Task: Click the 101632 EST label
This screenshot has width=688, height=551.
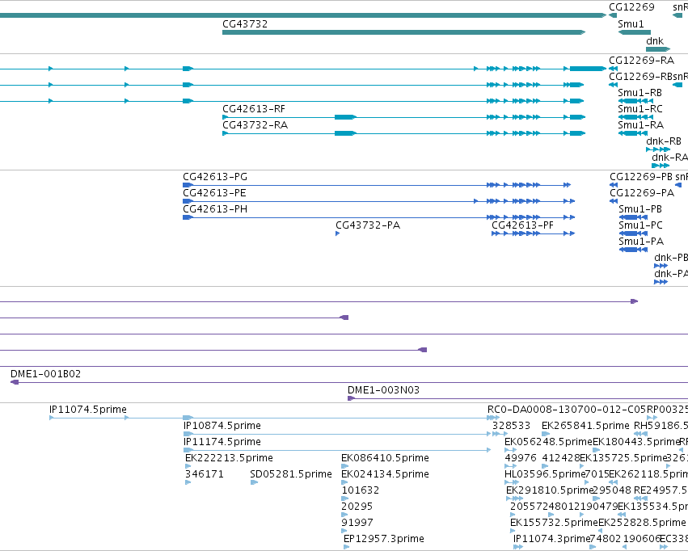Action: pos(361,490)
